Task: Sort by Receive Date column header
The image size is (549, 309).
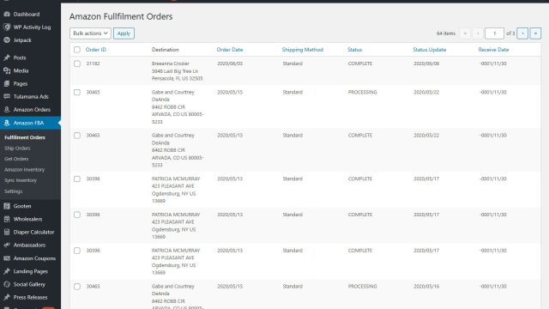Action: (x=493, y=50)
